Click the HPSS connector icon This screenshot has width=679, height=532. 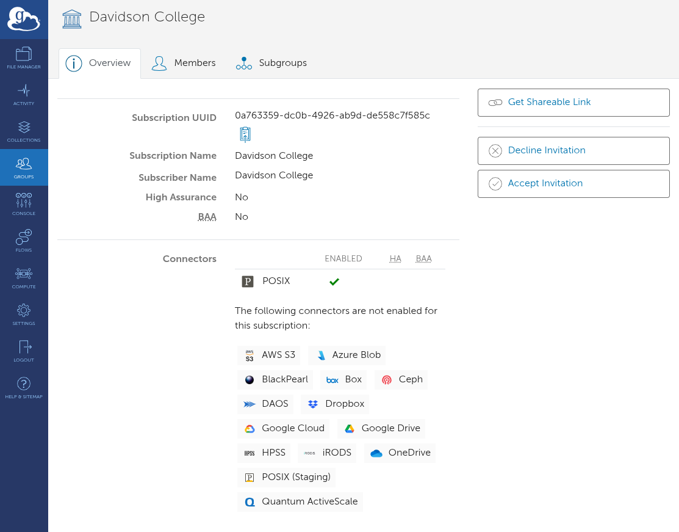coord(250,453)
